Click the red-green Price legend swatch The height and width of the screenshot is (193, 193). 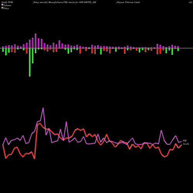(x=2, y=8)
